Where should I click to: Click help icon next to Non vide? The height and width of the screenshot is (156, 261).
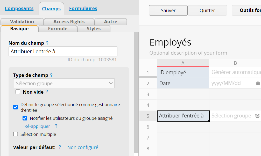47,92
